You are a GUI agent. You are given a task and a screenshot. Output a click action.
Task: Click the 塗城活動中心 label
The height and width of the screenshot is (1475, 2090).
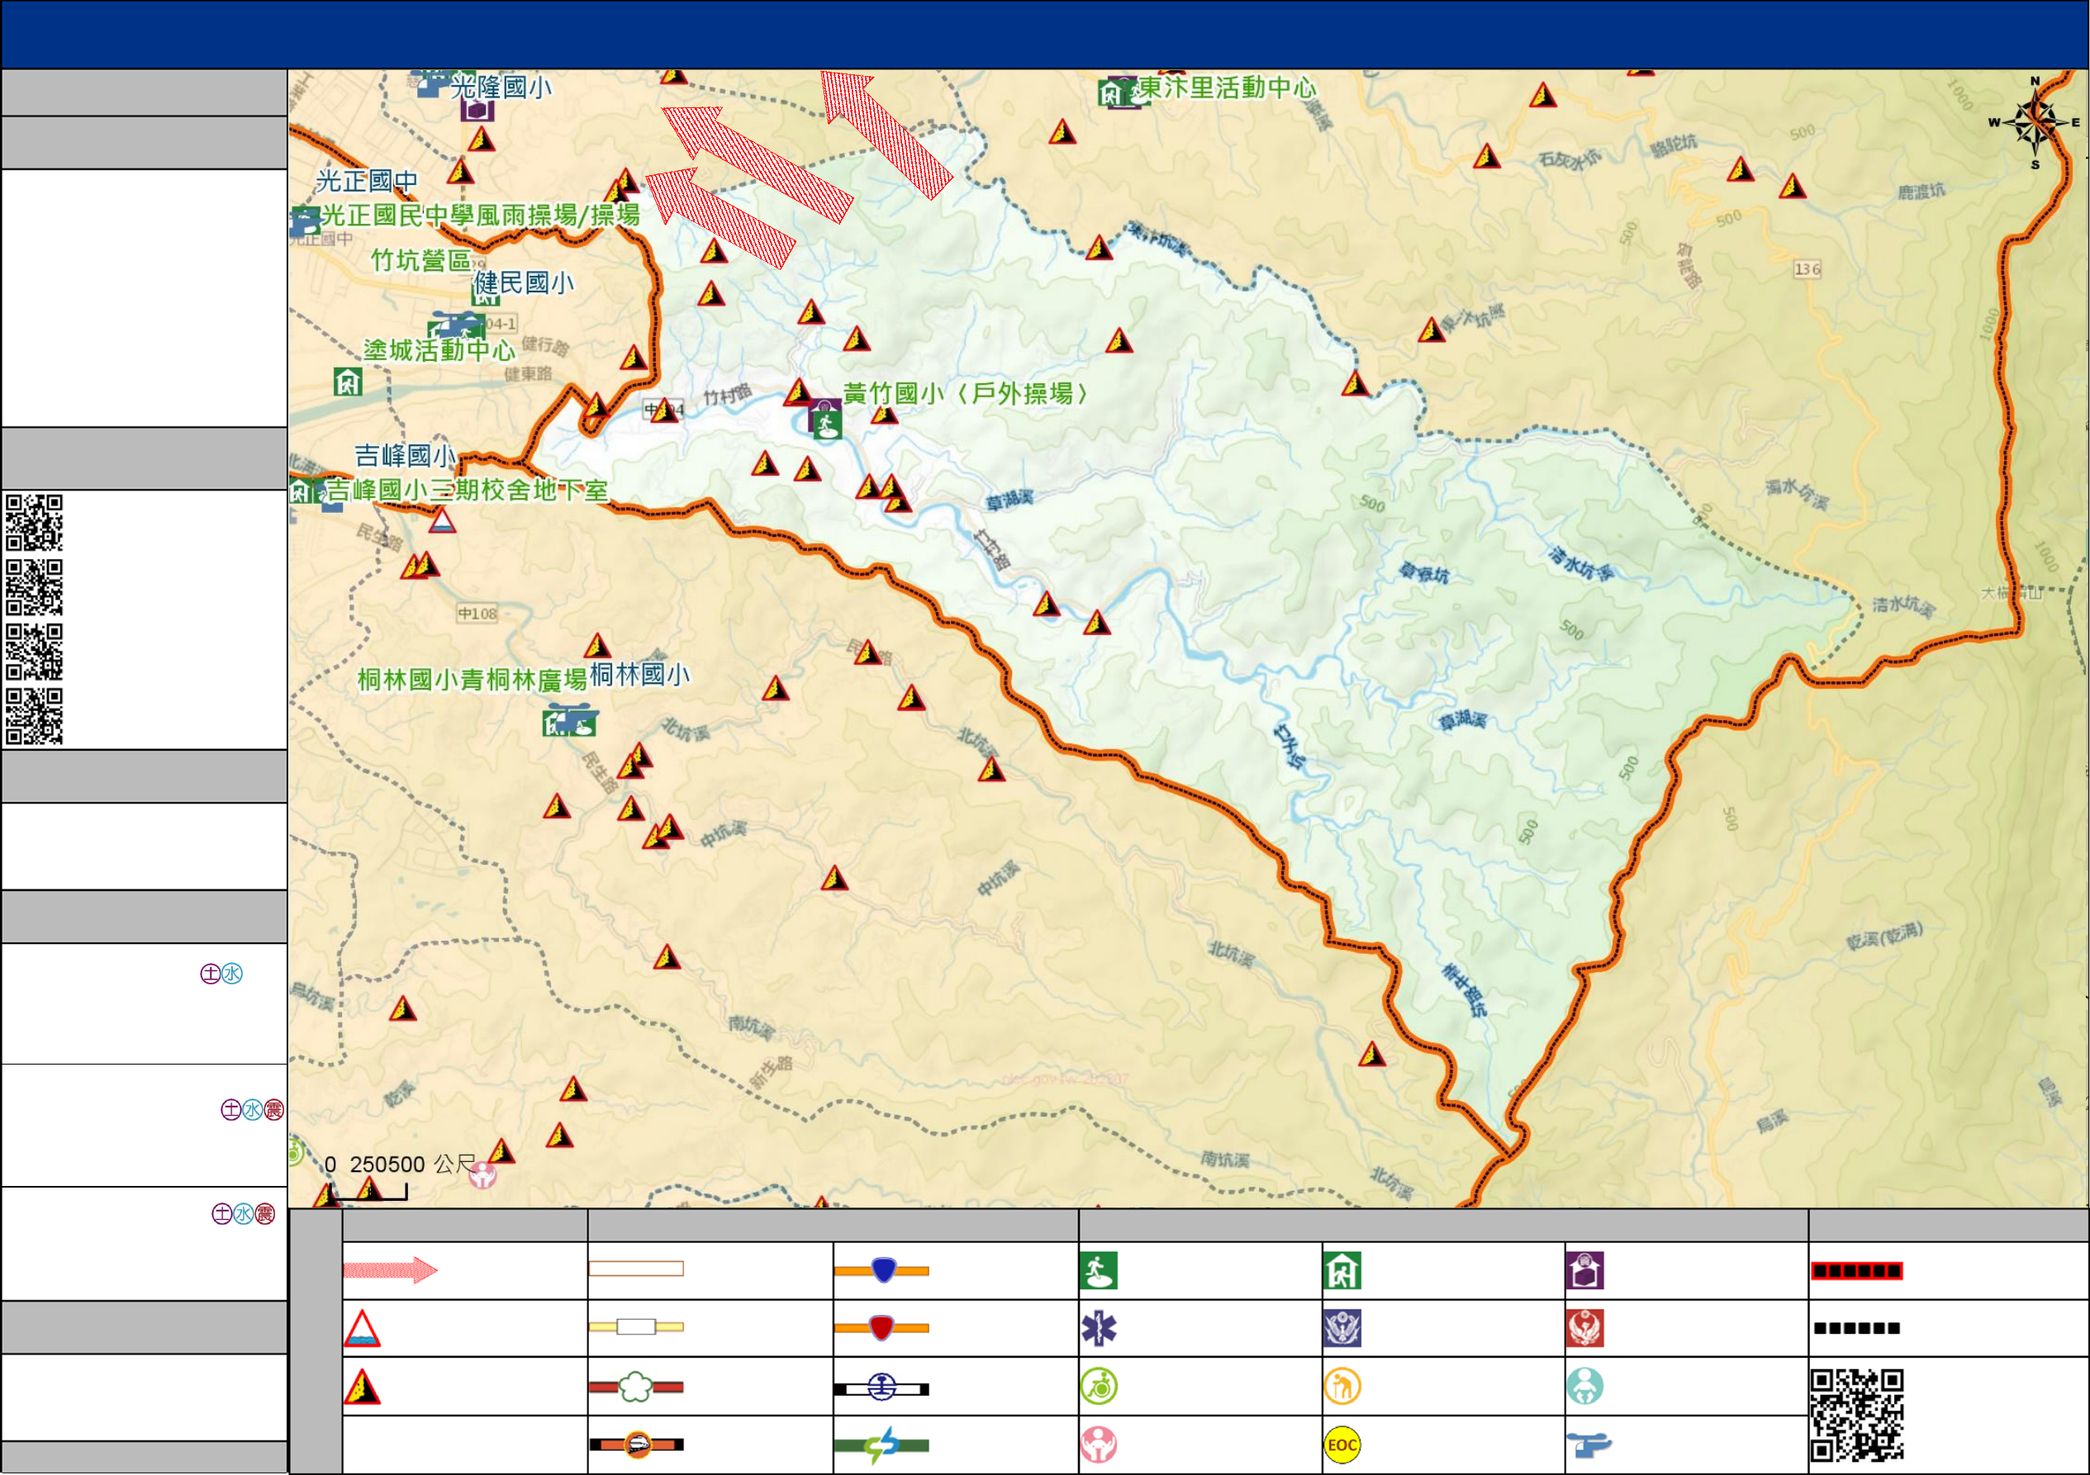click(x=439, y=349)
